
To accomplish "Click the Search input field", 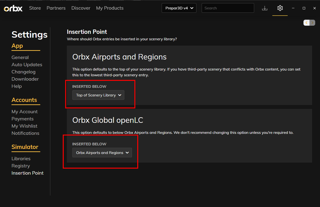I will point(228,8).
